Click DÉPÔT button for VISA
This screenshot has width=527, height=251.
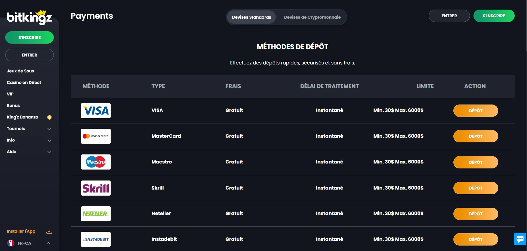click(x=476, y=111)
